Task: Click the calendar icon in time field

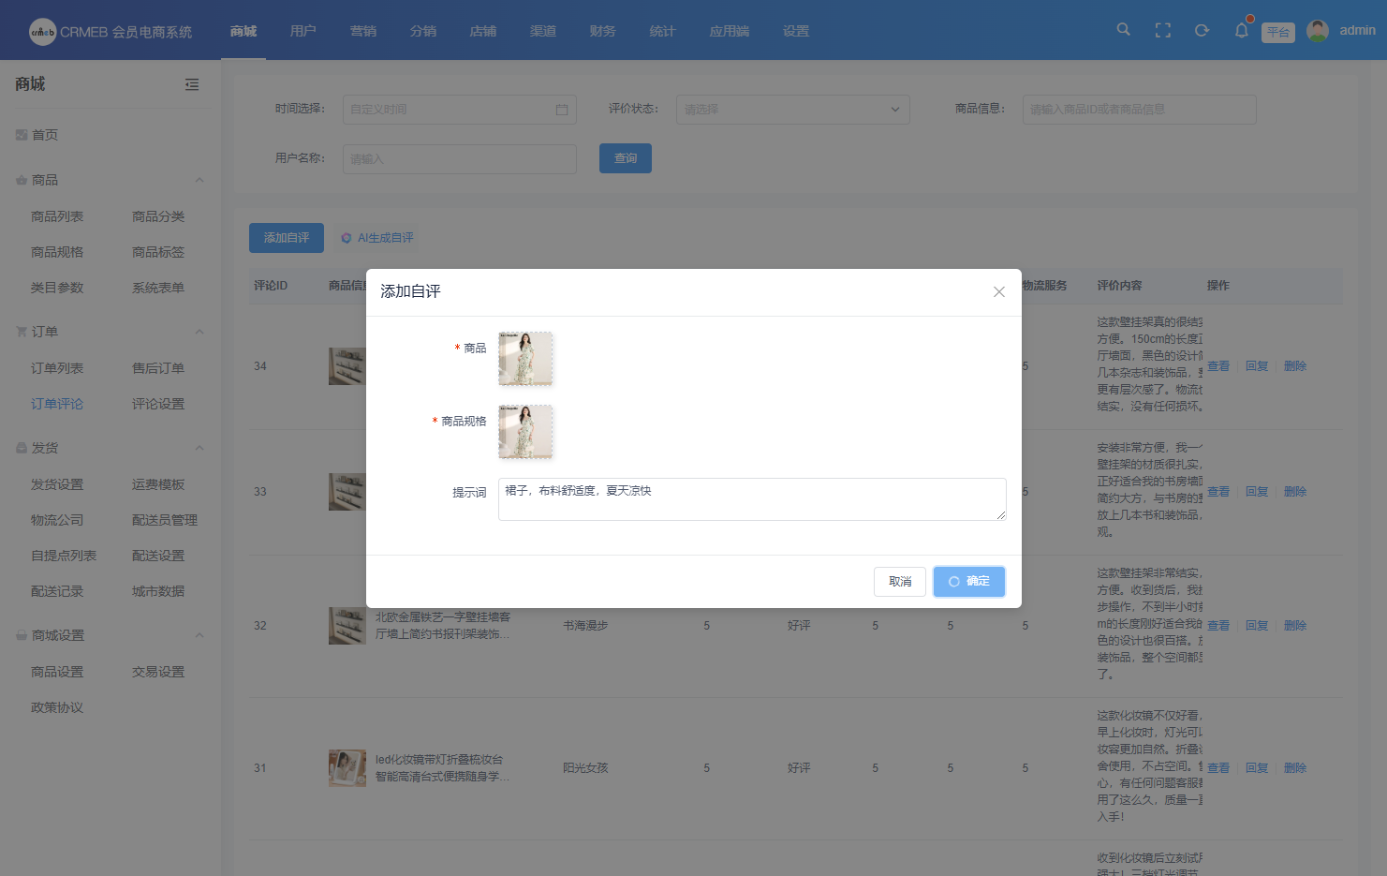Action: [562, 110]
